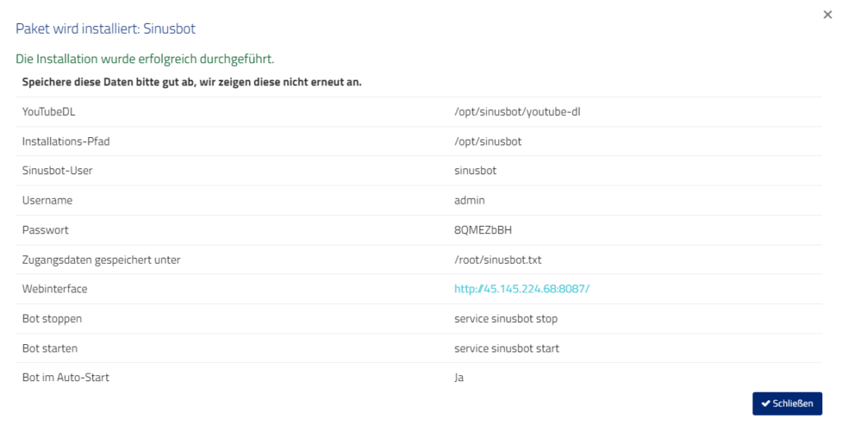Click the /opt/sinusbot installation path value
This screenshot has width=842, height=432.
[x=488, y=142]
